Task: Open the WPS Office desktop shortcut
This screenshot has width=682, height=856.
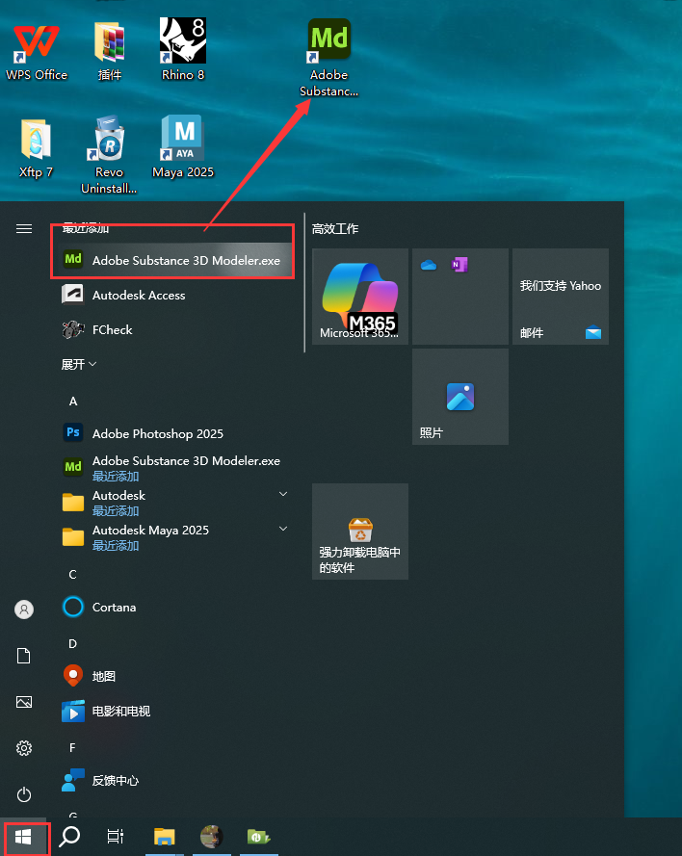Action: pos(36,50)
